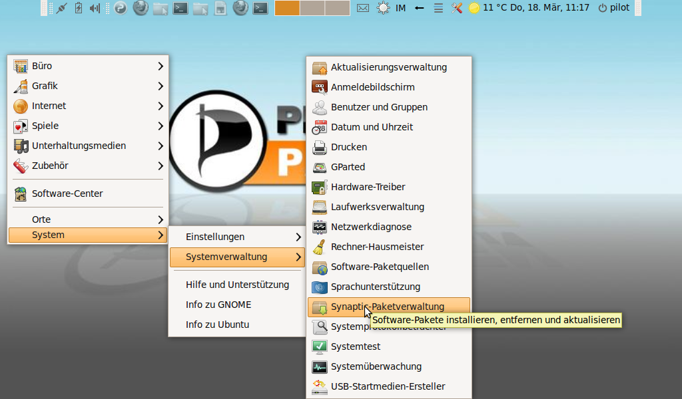Screen dimensions: 682x399
Task: Expand the Unterhaltungsmedien submenu arrow
Action: coord(161,146)
